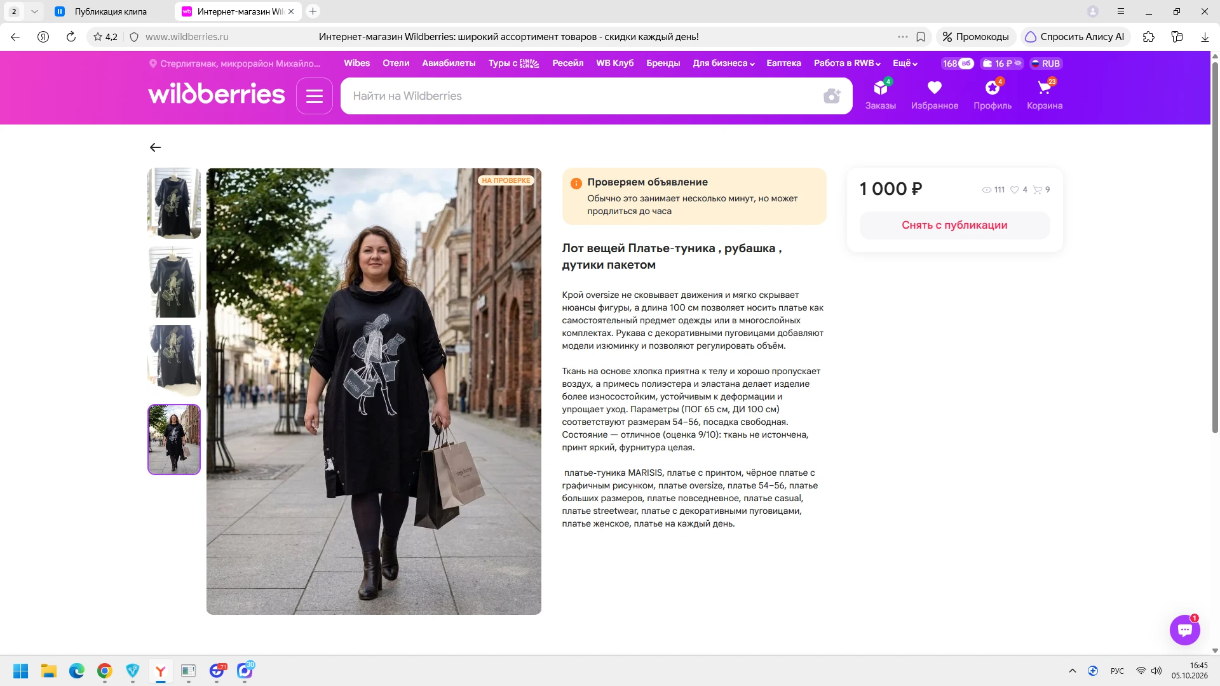The width and height of the screenshot is (1220, 686).
Task: Open new browser tab with plus
Action: click(313, 11)
